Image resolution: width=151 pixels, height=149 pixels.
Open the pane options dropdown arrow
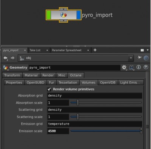click(x=148, y=50)
